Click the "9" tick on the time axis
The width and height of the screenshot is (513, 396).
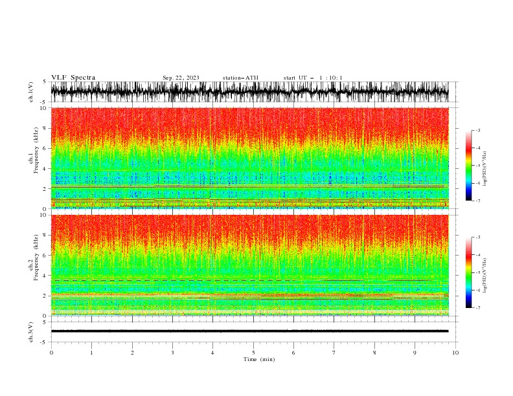(415, 353)
